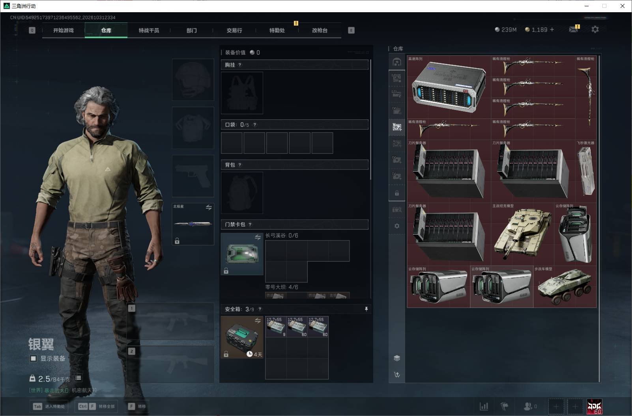Select the 步战车模型 item
Image resolution: width=632 pixels, height=416 pixels.
[x=565, y=287]
